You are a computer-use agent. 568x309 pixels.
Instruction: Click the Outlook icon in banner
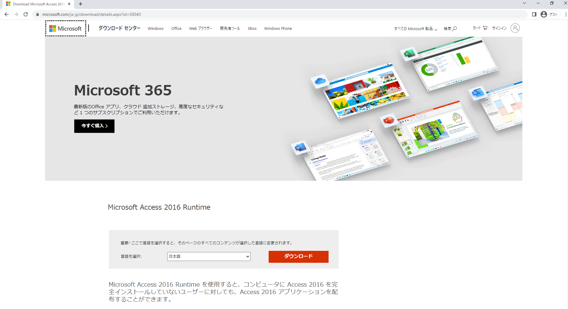477,93
